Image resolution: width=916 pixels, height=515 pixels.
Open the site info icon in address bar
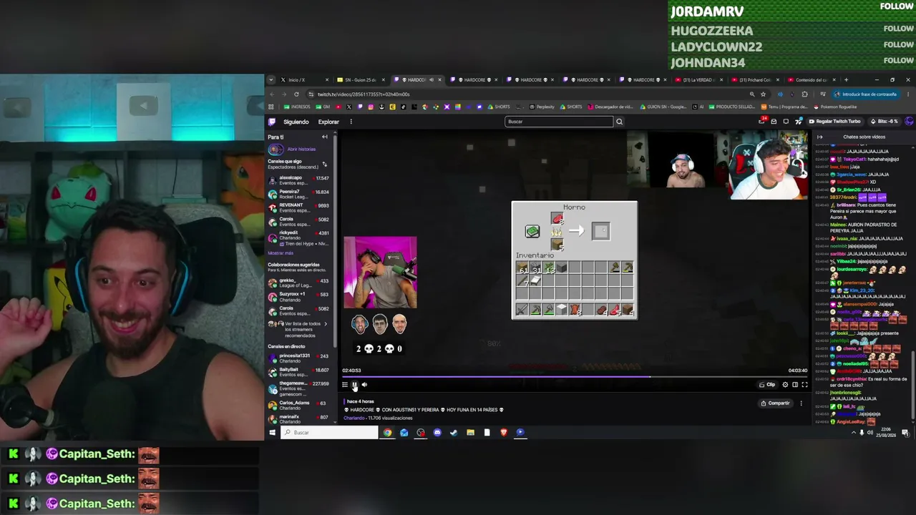click(x=311, y=94)
